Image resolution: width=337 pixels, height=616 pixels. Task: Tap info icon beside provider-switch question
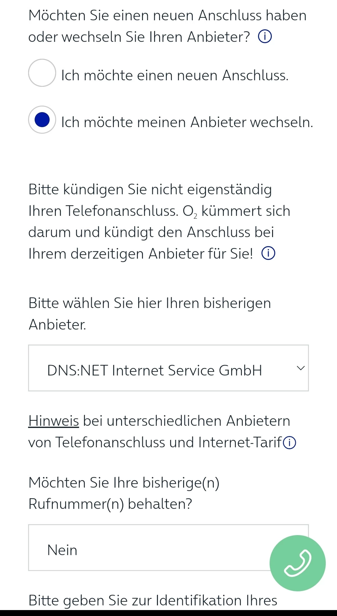click(265, 37)
